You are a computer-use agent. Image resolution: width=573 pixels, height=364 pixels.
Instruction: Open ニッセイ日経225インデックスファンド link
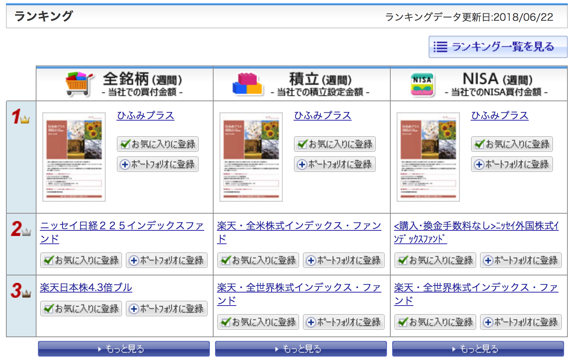tap(122, 232)
